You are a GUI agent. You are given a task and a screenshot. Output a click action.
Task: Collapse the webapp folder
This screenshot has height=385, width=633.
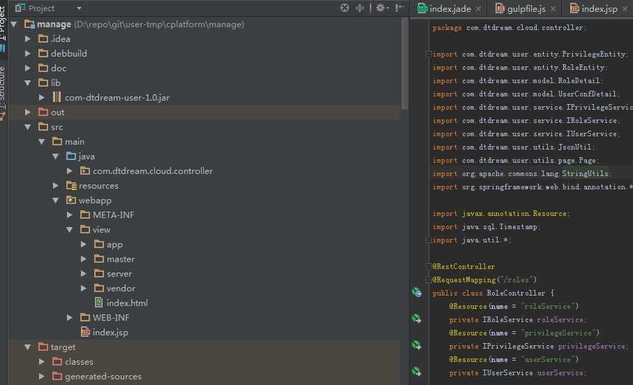(56, 201)
